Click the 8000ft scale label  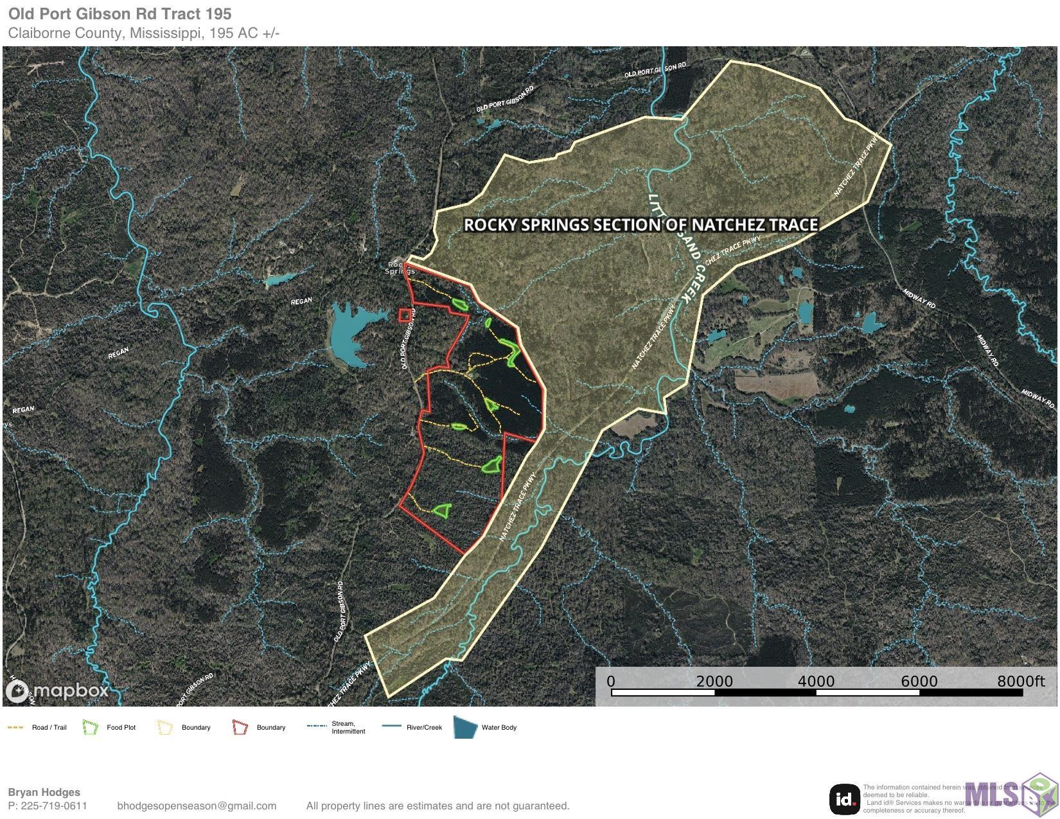(1021, 681)
